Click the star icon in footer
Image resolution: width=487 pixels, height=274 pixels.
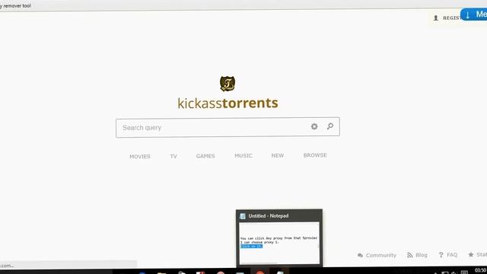click(471, 255)
